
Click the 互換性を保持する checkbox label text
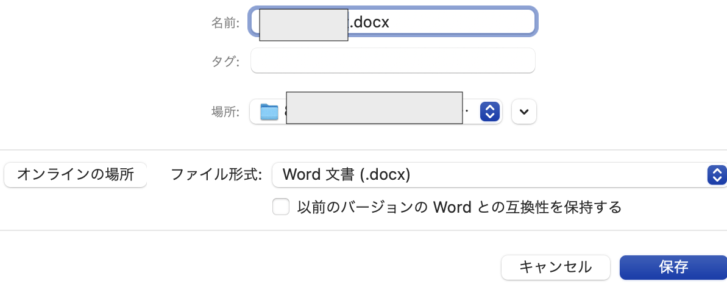tap(459, 207)
